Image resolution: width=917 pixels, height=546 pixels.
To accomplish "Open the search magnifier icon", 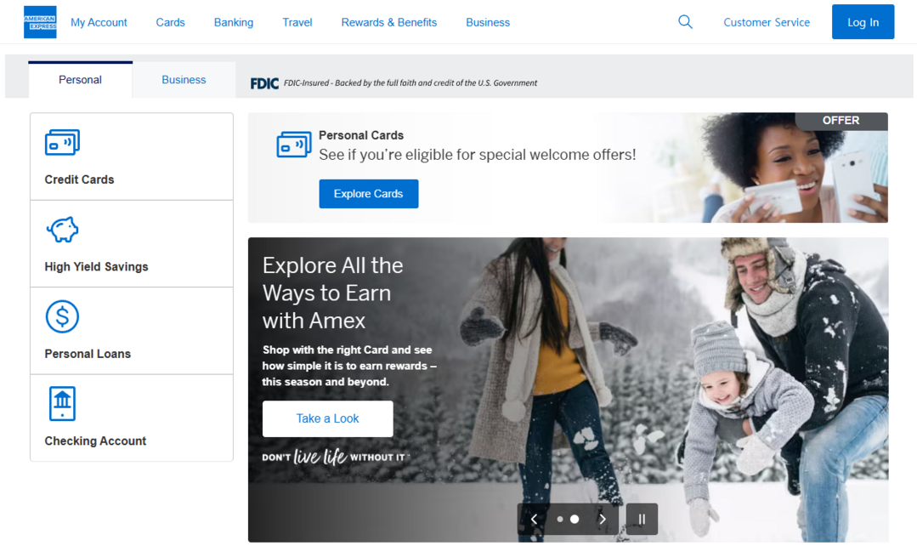I will pyautogui.click(x=685, y=22).
